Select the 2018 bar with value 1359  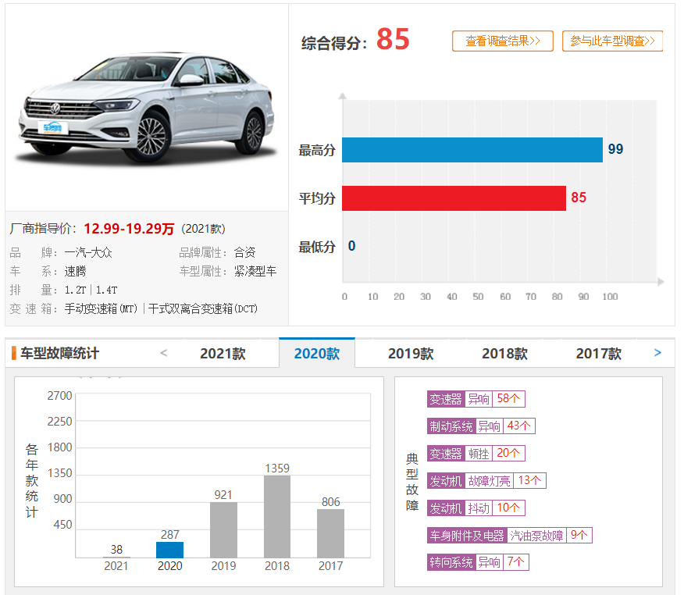click(277, 516)
